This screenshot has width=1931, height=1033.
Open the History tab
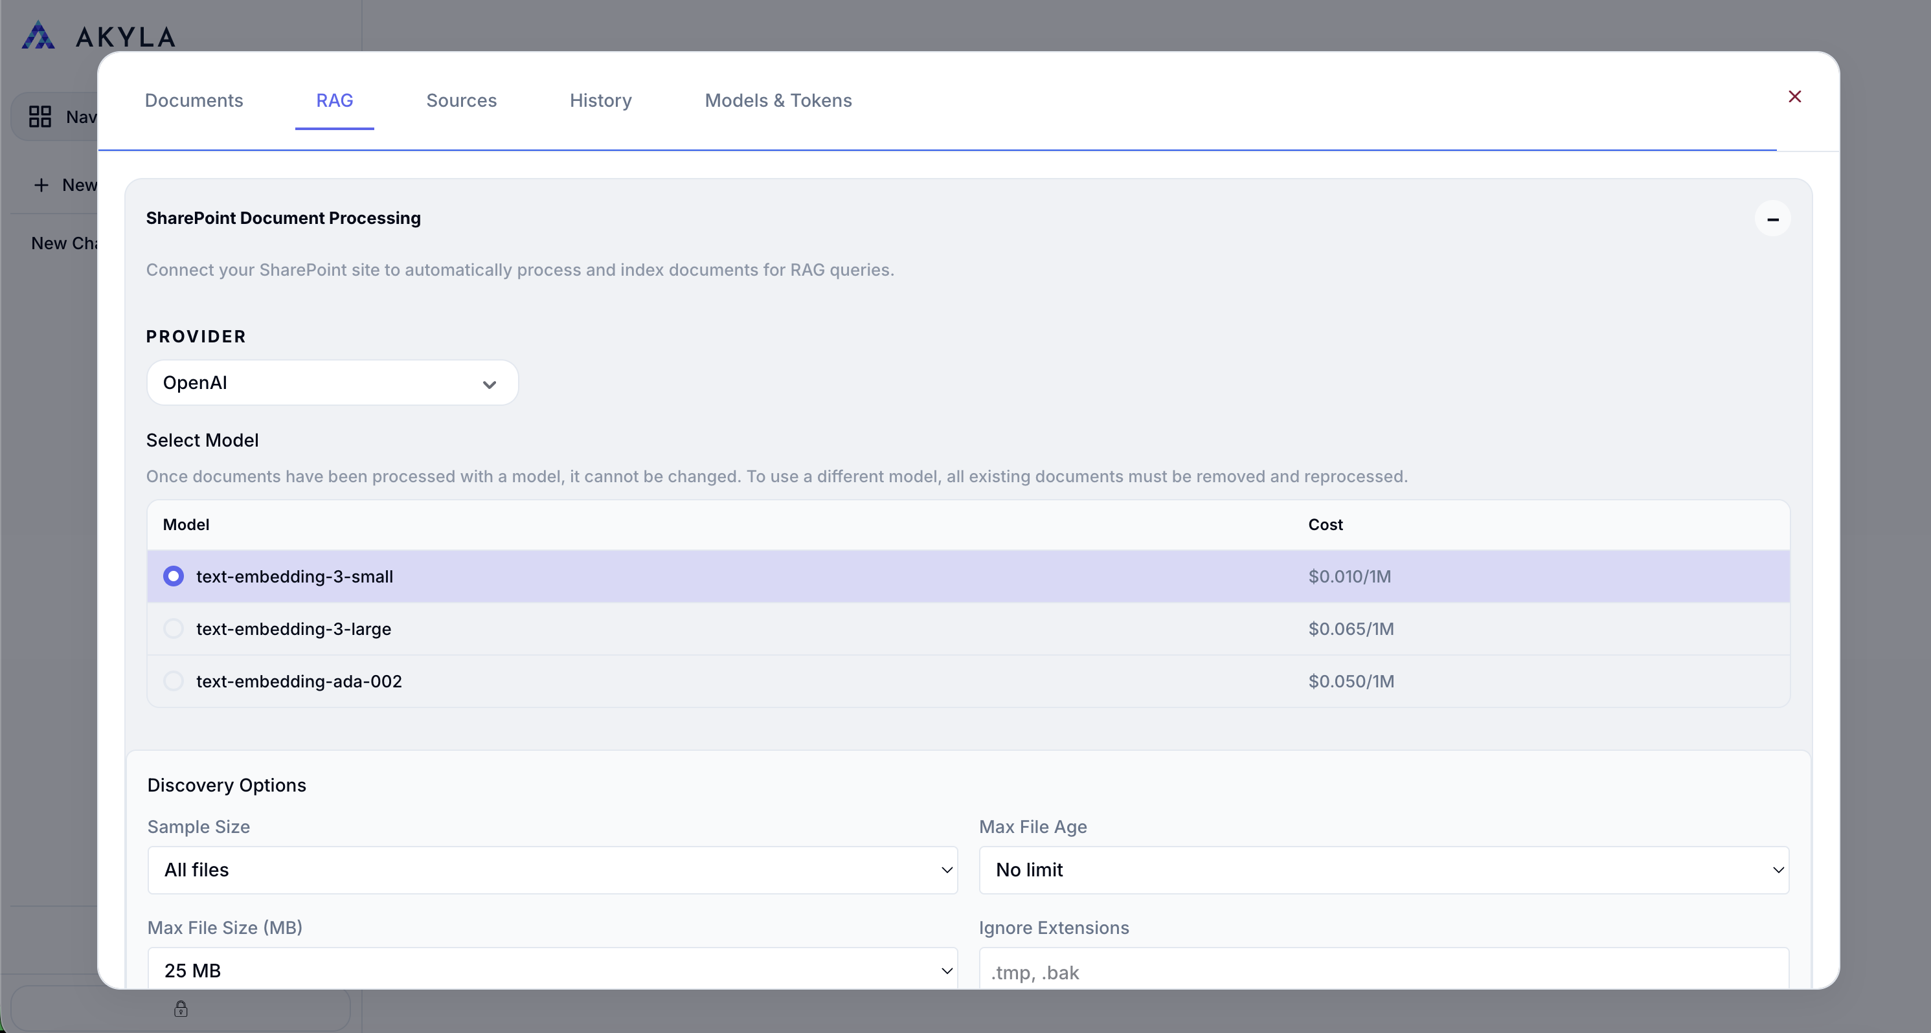(600, 100)
